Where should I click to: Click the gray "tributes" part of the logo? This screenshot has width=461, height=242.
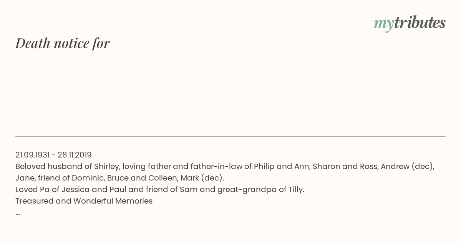[x=420, y=23]
